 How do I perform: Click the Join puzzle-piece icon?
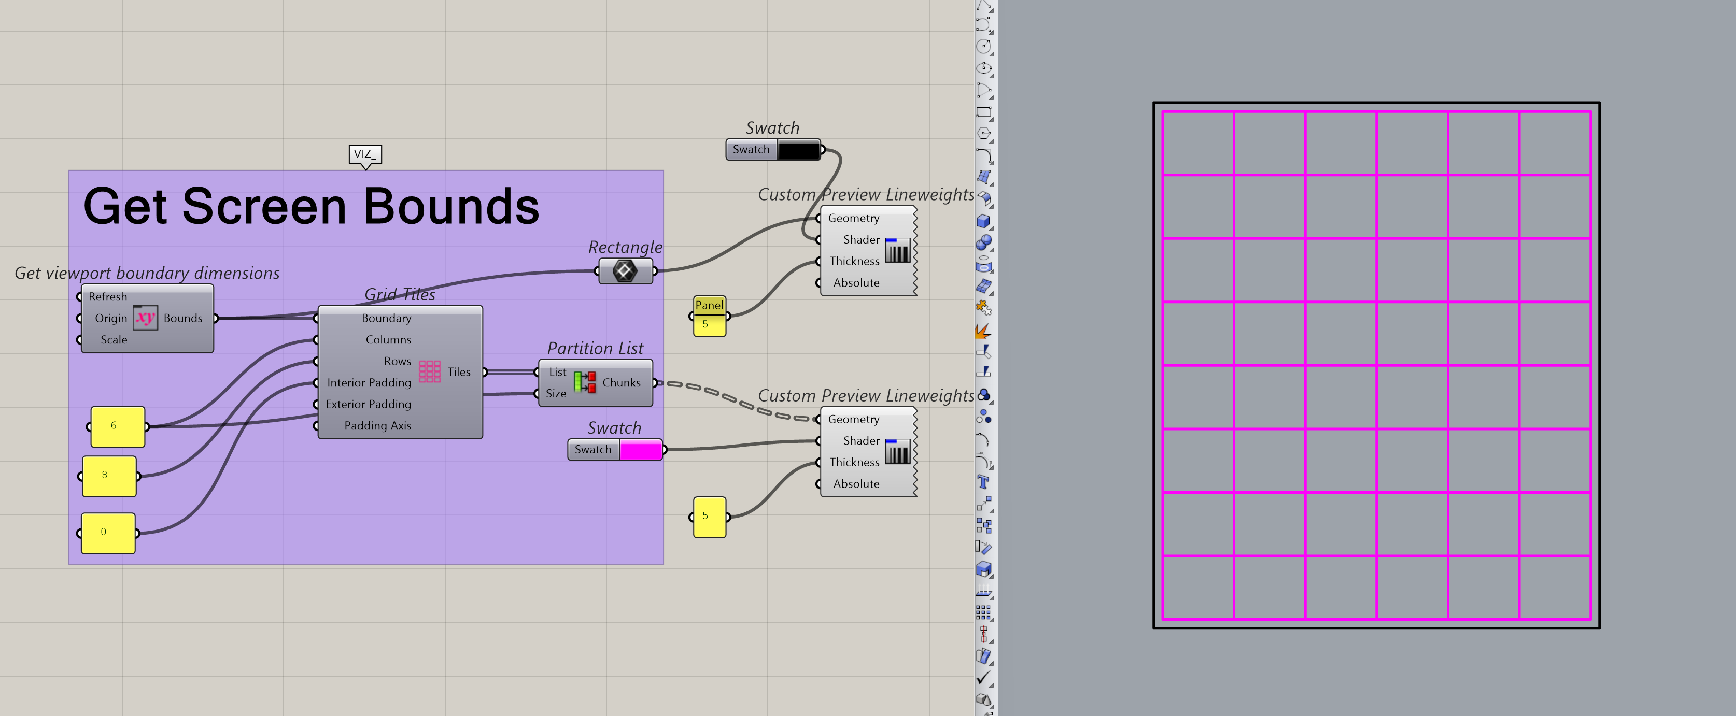(983, 308)
